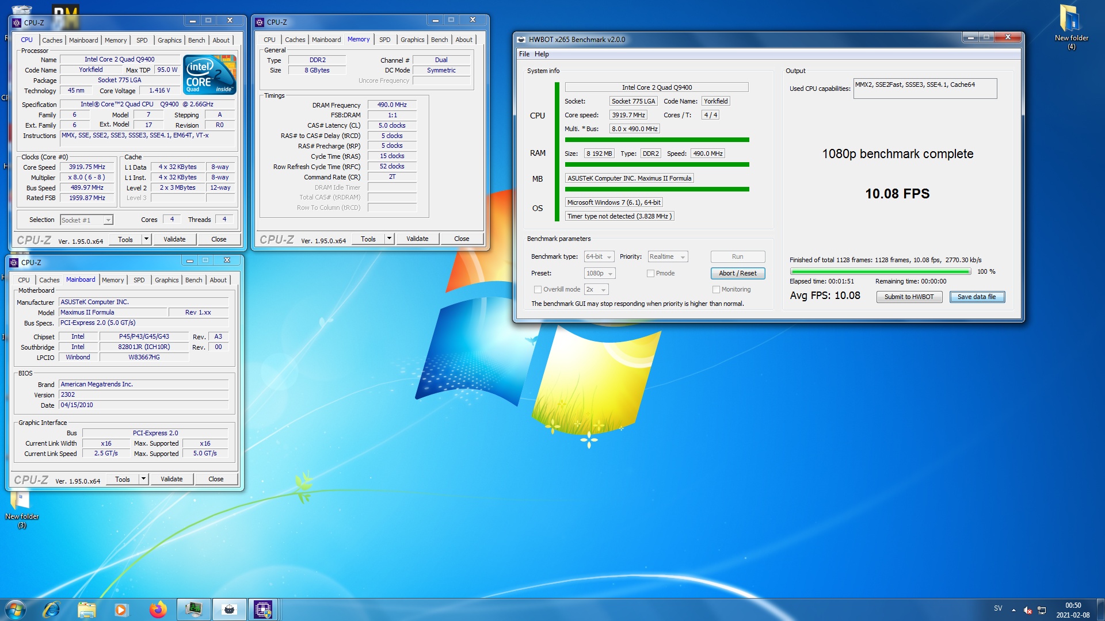The image size is (1105, 621).
Task: Click the Core Voltage 1.416 V value
Action: click(x=159, y=91)
